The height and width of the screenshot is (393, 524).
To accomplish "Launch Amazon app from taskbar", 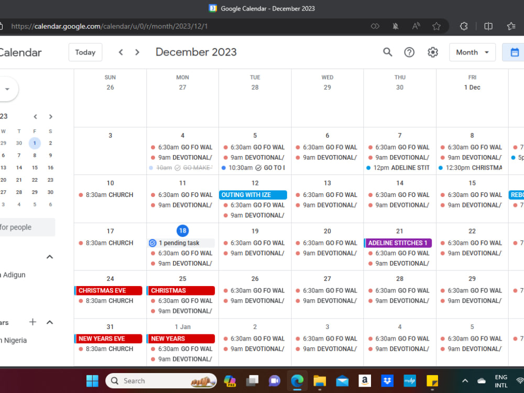I will (x=365, y=380).
